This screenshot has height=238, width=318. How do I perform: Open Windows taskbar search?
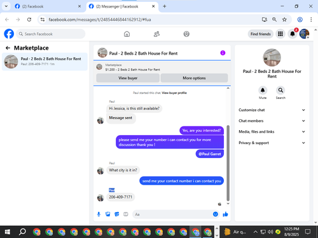tap(22, 232)
